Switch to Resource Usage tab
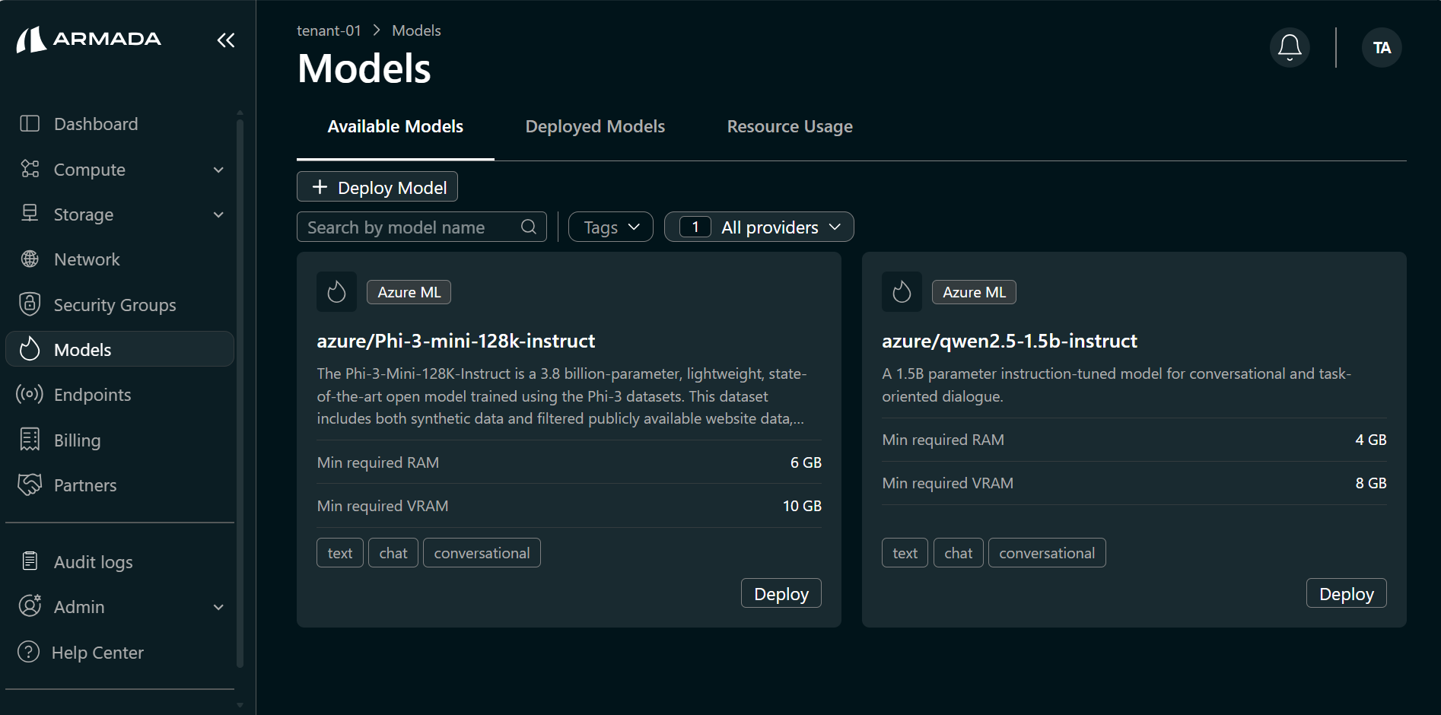This screenshot has height=715, width=1441. pos(790,126)
